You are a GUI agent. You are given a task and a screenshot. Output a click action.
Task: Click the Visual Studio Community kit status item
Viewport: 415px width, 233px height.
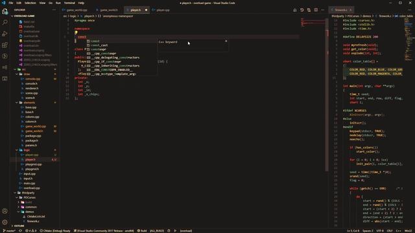click(x=104, y=231)
